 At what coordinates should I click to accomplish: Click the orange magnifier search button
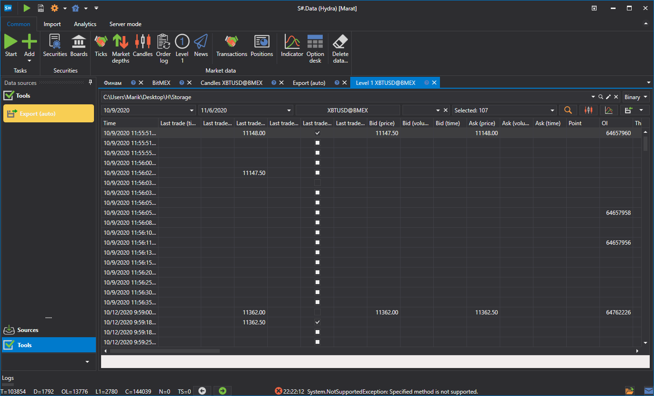(x=568, y=110)
